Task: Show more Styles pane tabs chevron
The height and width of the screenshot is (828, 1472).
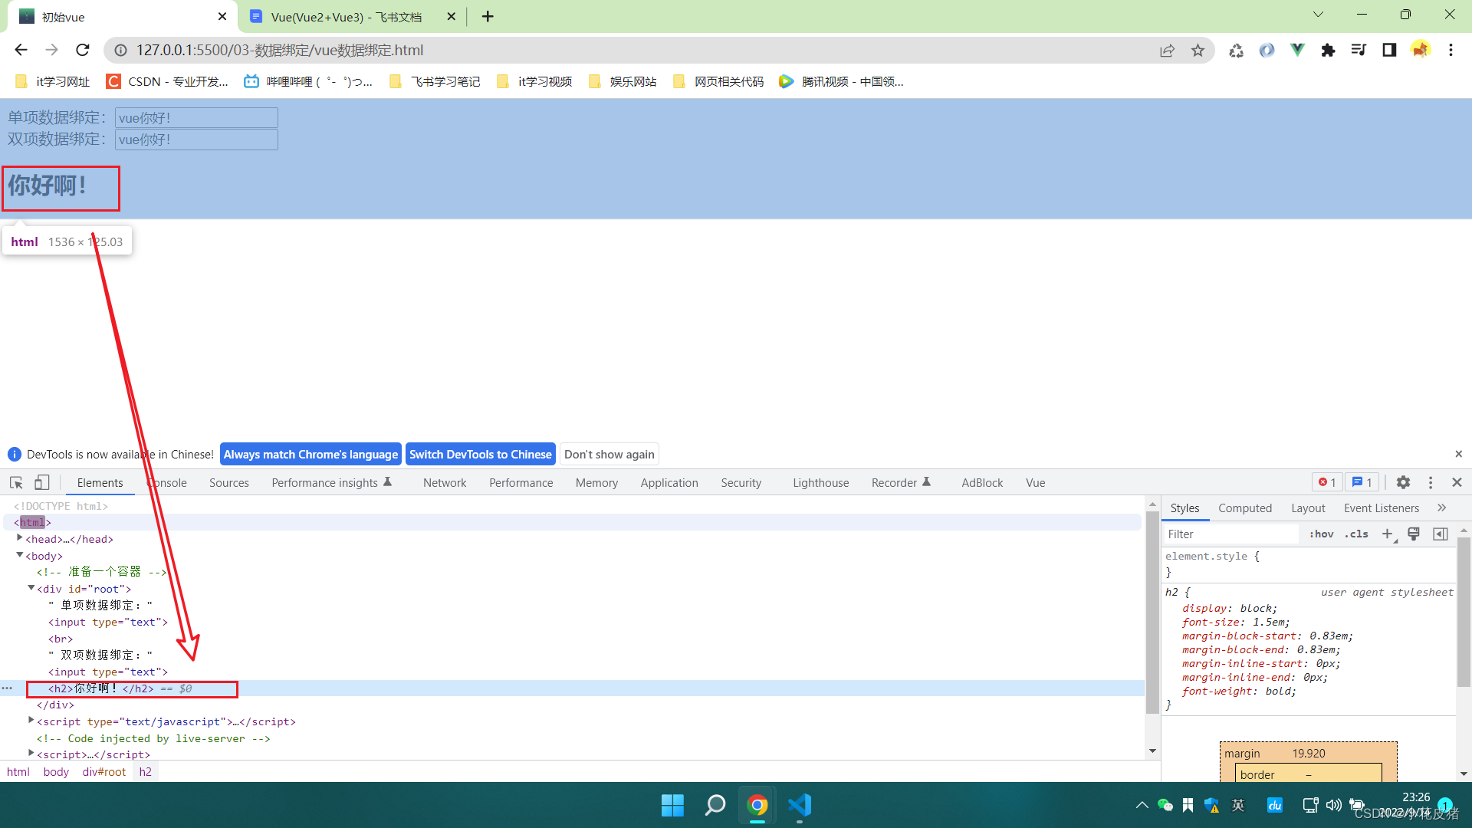Action: [x=1441, y=508]
